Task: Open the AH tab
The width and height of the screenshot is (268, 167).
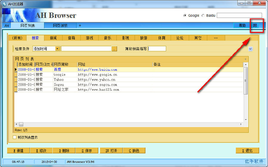Action: (x=7, y=26)
